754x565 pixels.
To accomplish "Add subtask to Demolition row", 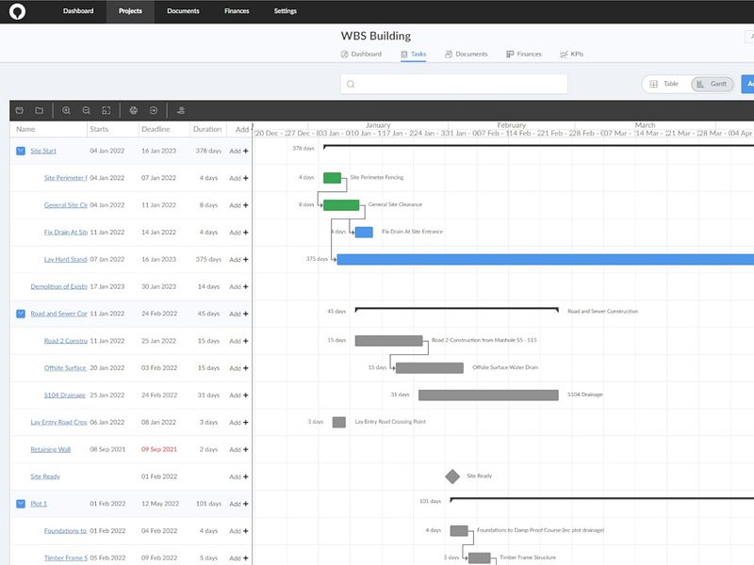I will 238,287.
